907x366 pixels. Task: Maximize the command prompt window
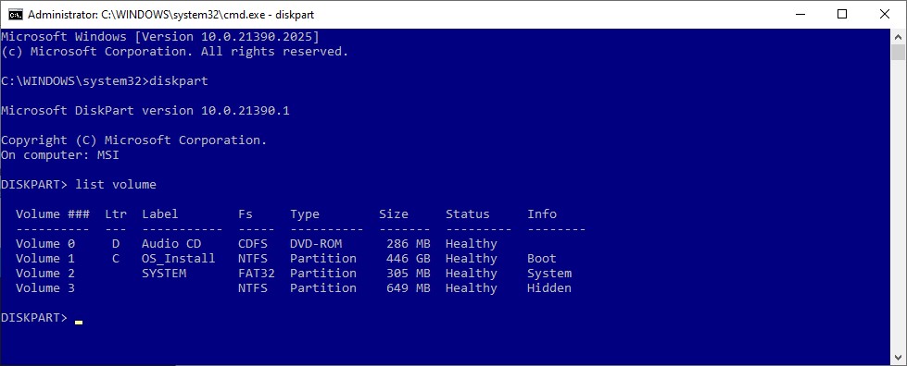point(842,15)
